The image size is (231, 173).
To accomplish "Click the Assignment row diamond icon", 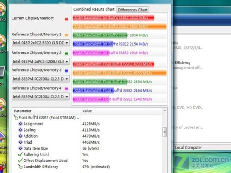I will [x=20, y=124].
